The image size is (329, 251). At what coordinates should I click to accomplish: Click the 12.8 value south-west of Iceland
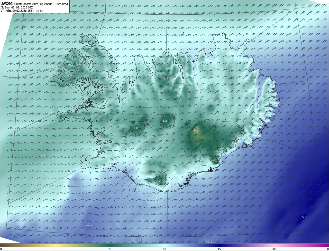pyautogui.click(x=89, y=224)
